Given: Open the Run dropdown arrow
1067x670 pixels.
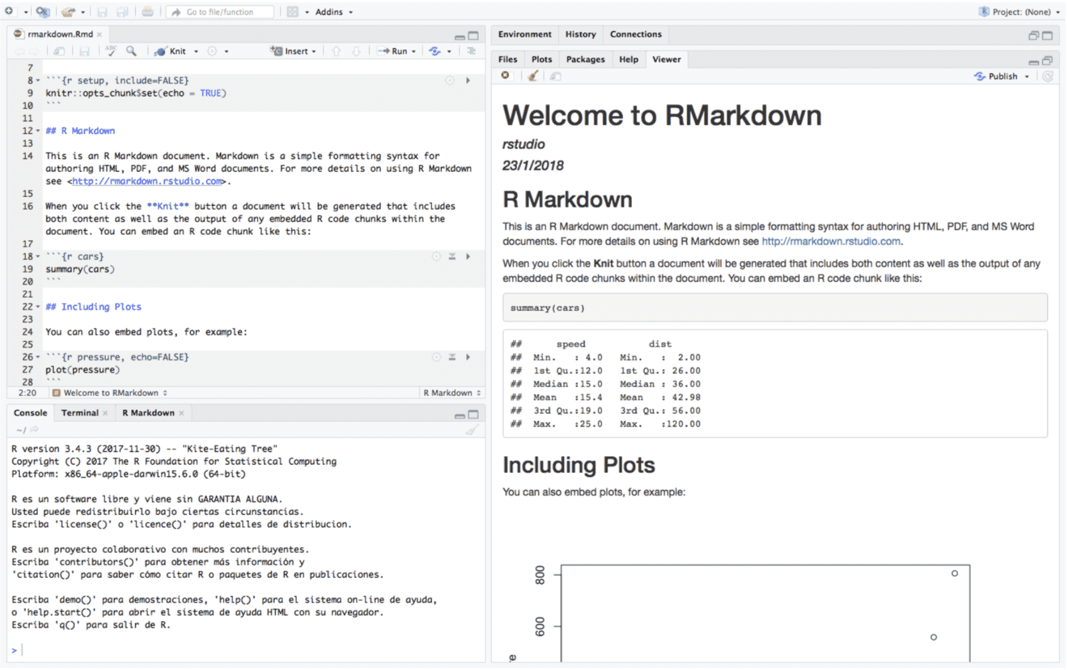Looking at the screenshot, I should 414,52.
